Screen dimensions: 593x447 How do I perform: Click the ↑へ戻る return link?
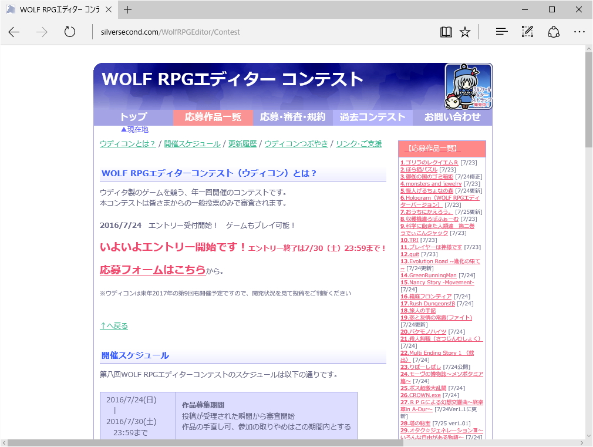pyautogui.click(x=113, y=325)
